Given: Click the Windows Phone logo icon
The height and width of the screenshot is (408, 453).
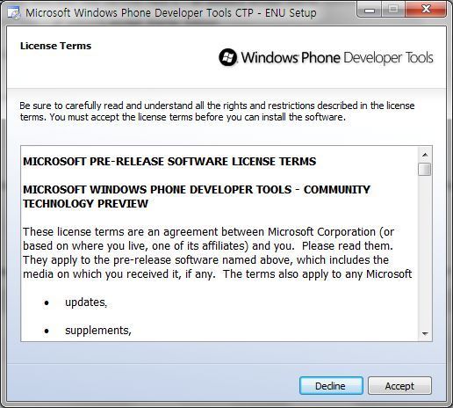Looking at the screenshot, I should tap(227, 57).
